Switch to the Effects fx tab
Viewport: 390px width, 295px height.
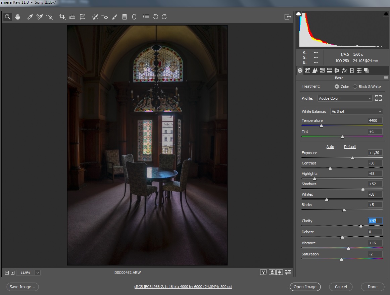(x=344, y=70)
